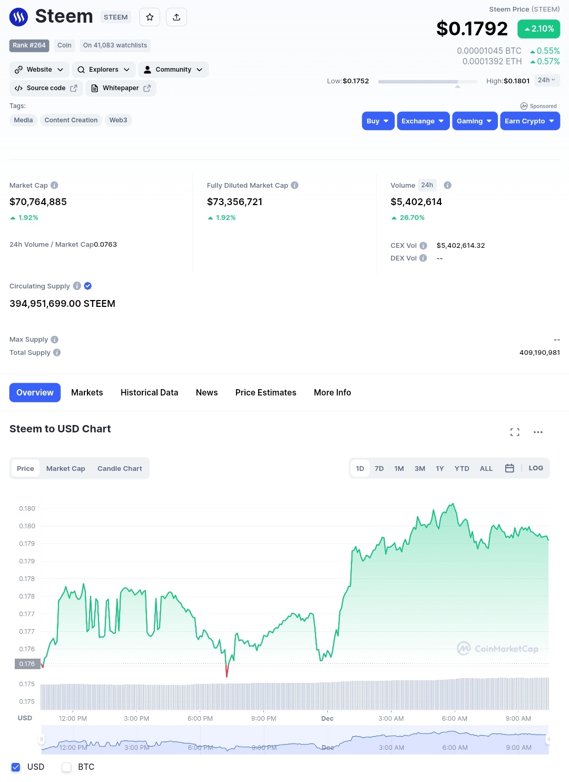The image size is (569, 782).
Task: Switch to Candle Chart view
Action: pos(120,469)
